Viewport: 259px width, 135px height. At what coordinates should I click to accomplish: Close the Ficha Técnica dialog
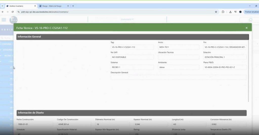click(x=246, y=28)
